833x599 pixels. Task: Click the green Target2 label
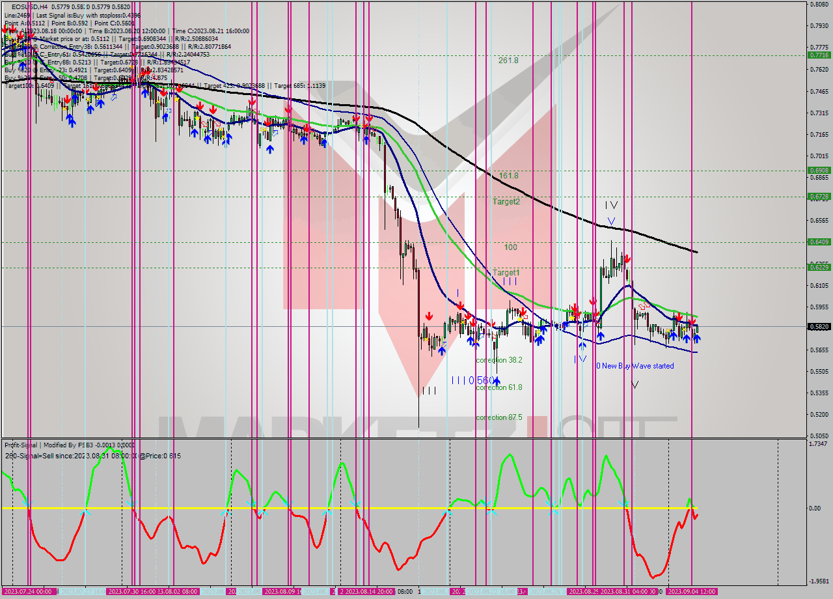(506, 202)
